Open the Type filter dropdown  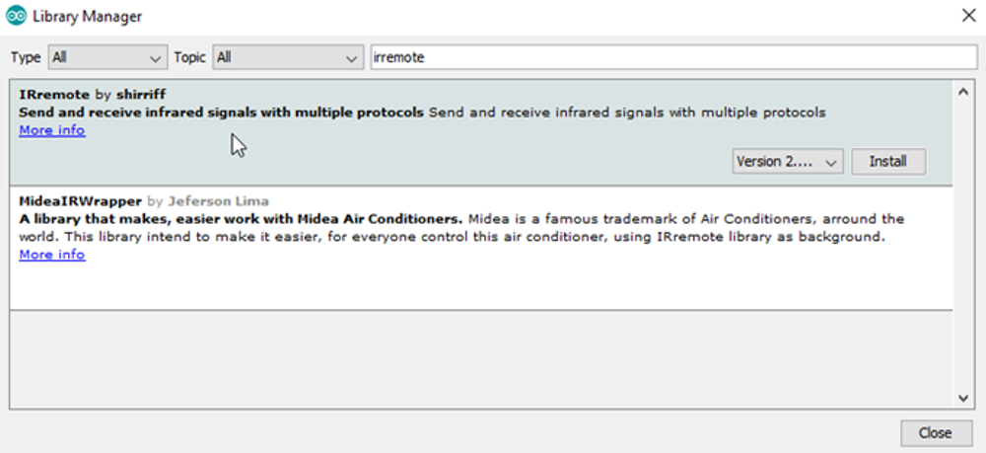click(106, 57)
